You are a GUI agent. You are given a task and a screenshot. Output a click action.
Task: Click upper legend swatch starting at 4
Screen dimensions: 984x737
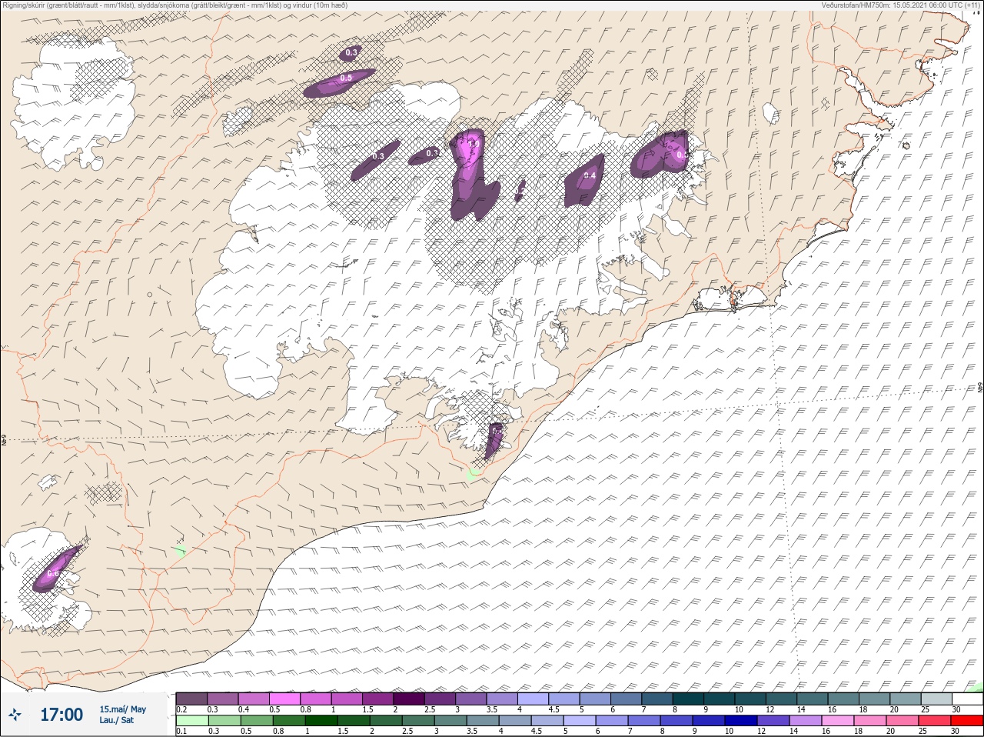533,698
